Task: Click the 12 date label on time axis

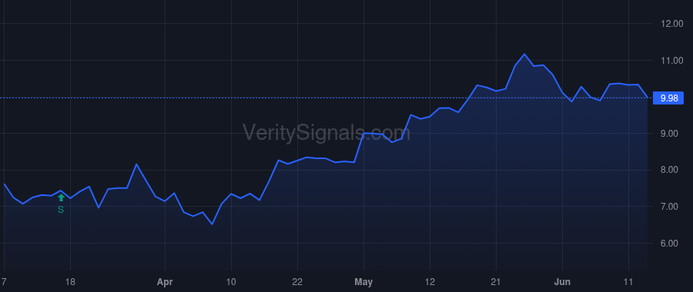Action: (430, 282)
